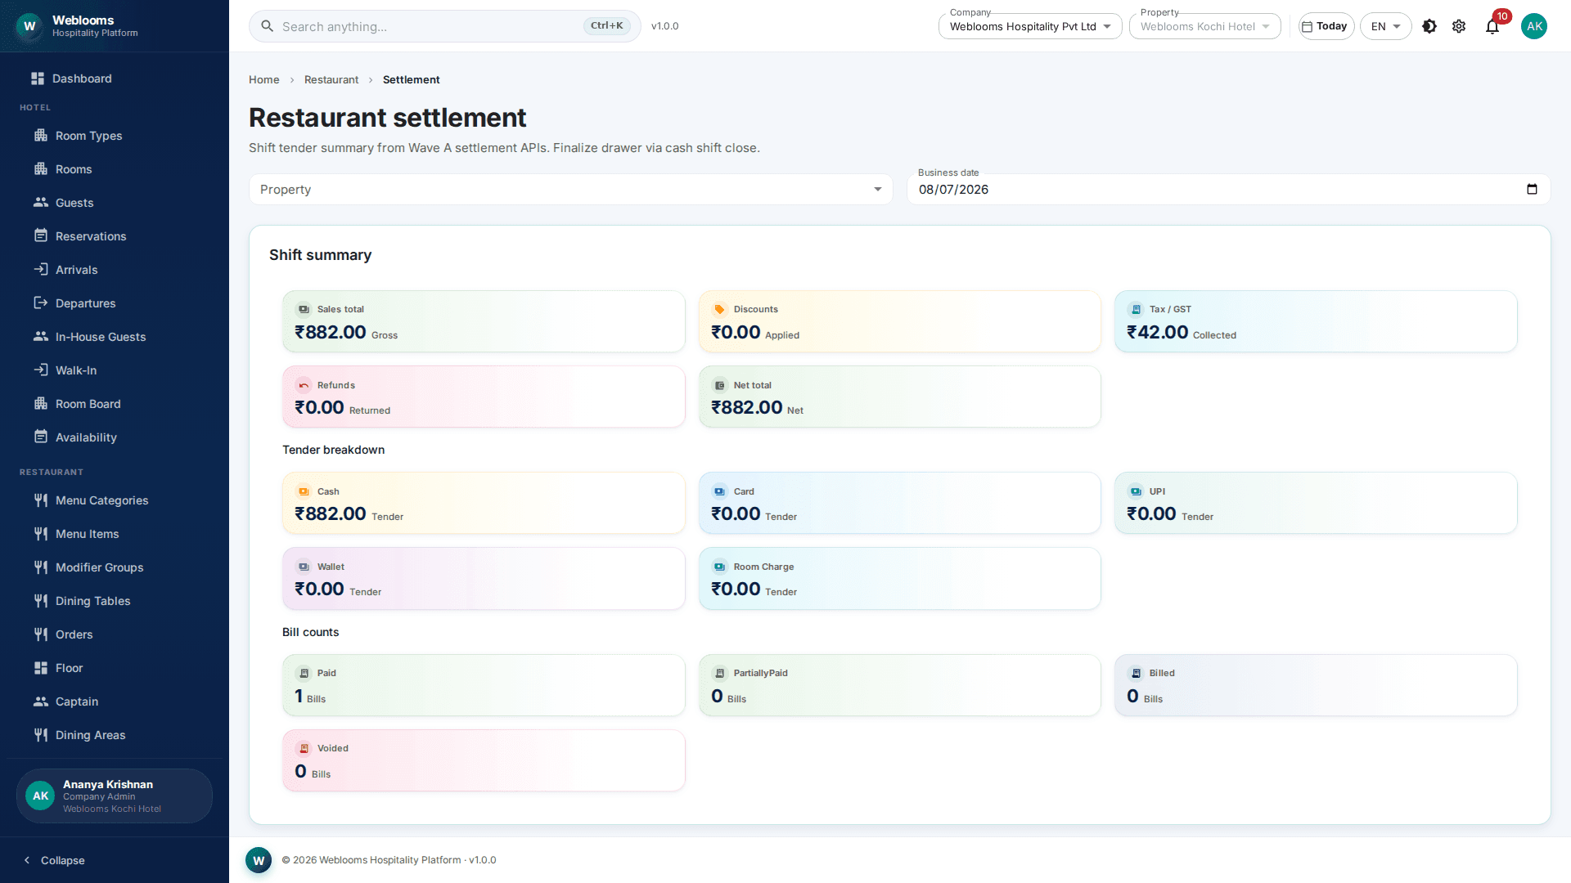The width and height of the screenshot is (1571, 883).
Task: Open Room Board in sidebar
Action: click(x=115, y=404)
